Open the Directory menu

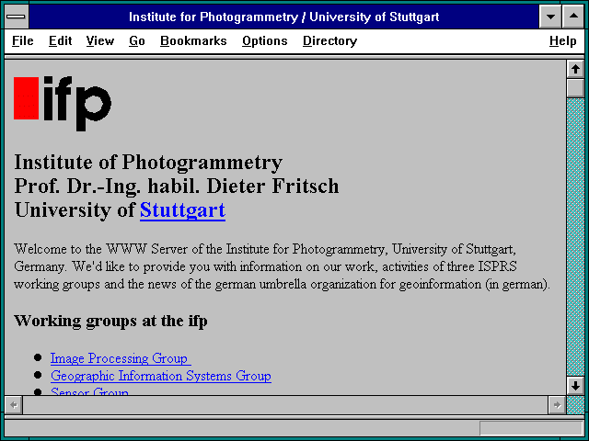coord(329,40)
